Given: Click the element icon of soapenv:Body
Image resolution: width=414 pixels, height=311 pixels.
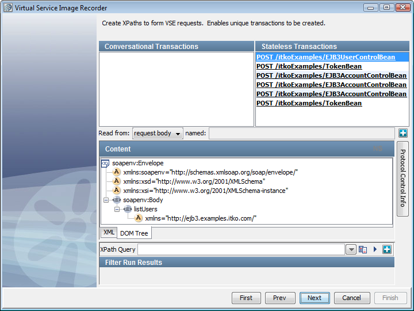Looking at the screenshot, I should 116,200.
